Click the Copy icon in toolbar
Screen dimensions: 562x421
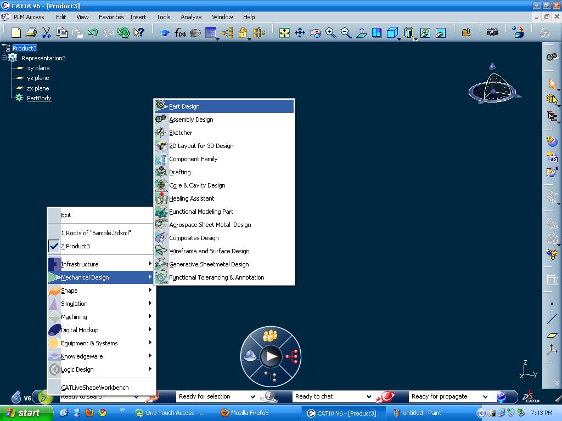click(62, 32)
